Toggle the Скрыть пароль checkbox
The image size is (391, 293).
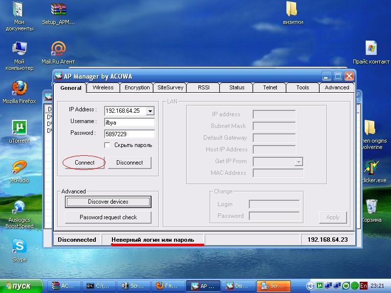108,145
